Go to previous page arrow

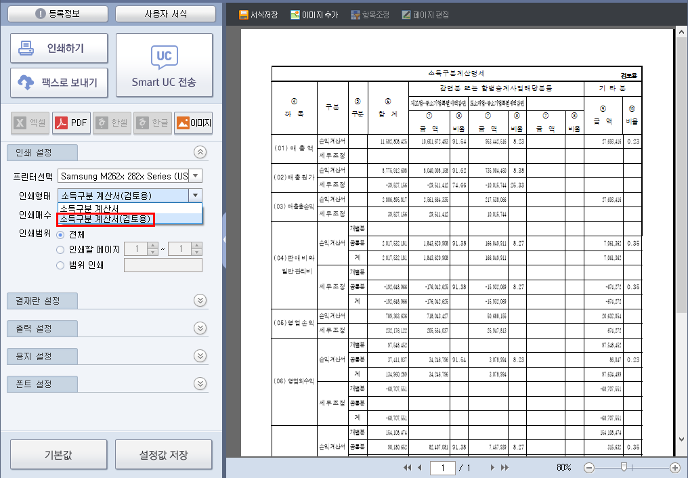(420, 468)
